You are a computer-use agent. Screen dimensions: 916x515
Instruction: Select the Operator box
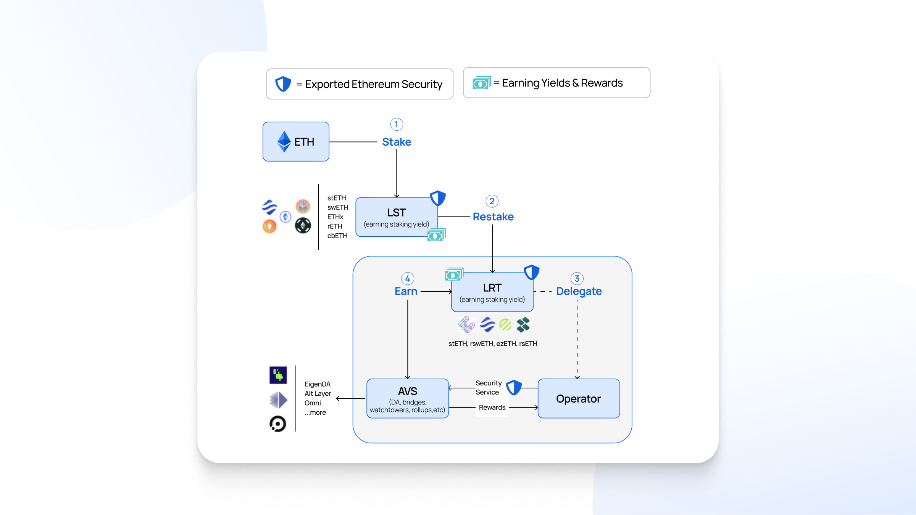point(579,398)
